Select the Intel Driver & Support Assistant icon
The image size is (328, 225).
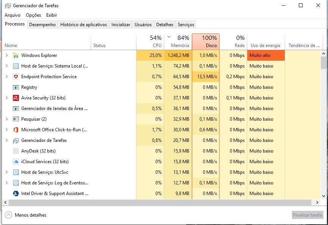click(16, 194)
